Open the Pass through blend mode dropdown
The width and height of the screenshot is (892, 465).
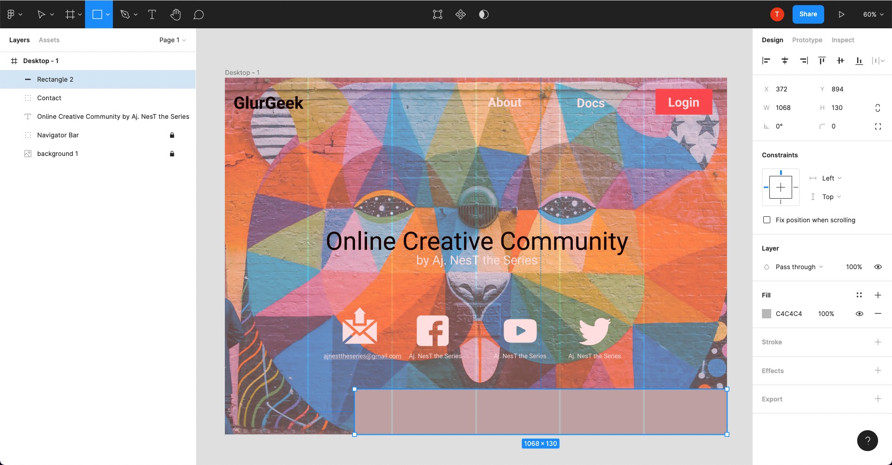[799, 267]
